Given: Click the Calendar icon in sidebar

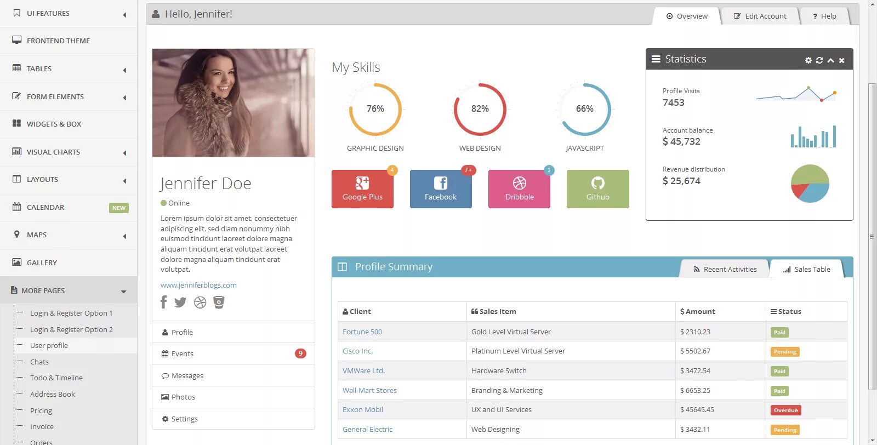Looking at the screenshot, I should pos(17,207).
